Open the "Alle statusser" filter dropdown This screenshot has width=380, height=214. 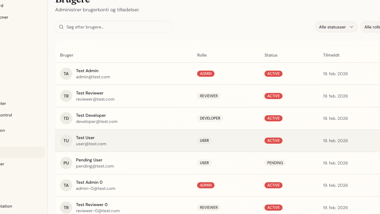336,27
